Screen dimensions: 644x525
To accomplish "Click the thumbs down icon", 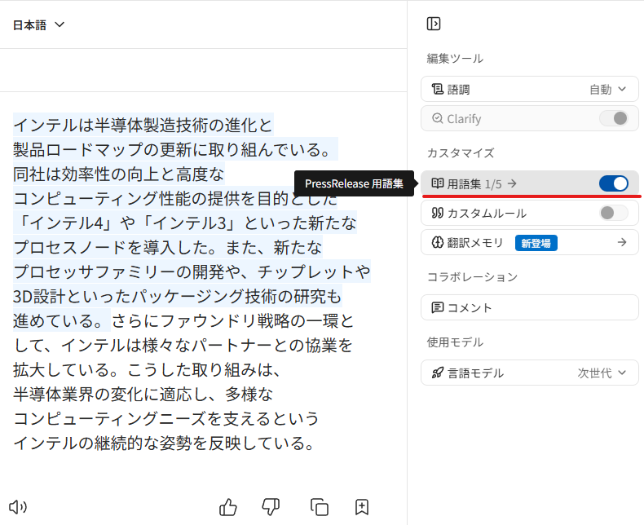I will [271, 507].
